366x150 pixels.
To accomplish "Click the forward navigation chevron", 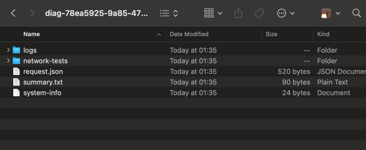I will pos(32,13).
